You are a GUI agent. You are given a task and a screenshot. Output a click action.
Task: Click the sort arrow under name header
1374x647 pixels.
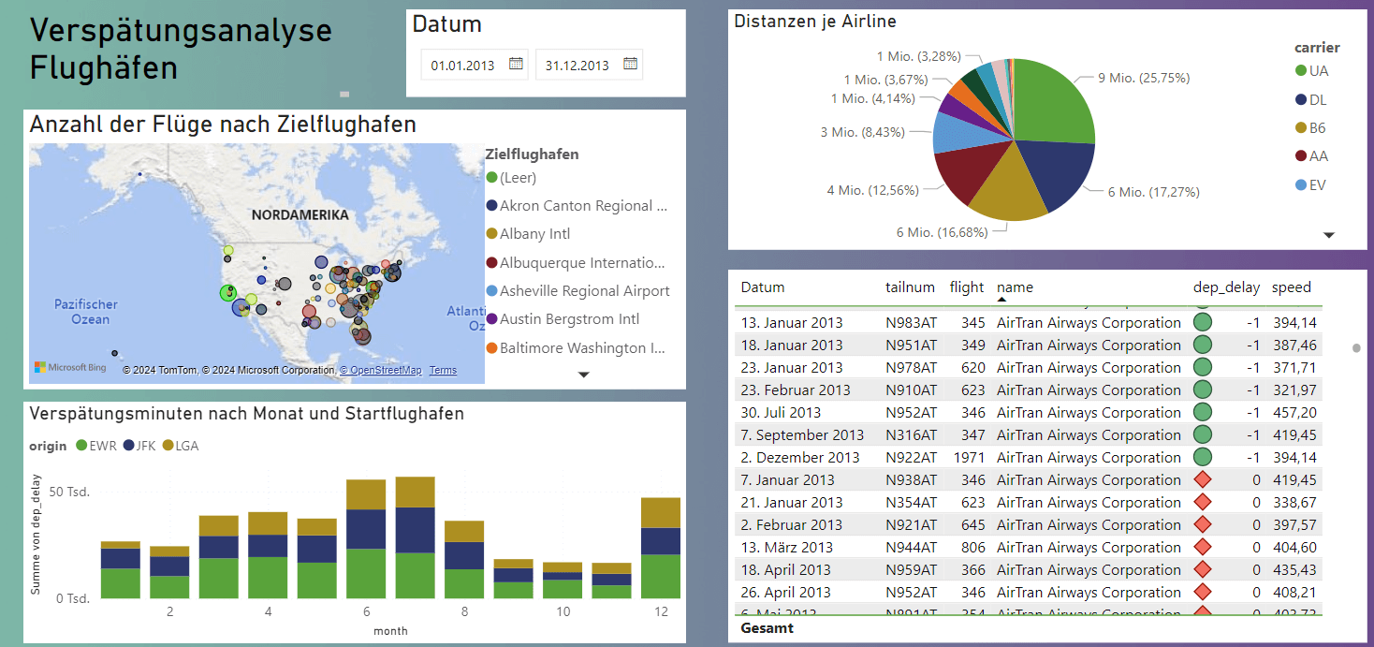1002,300
